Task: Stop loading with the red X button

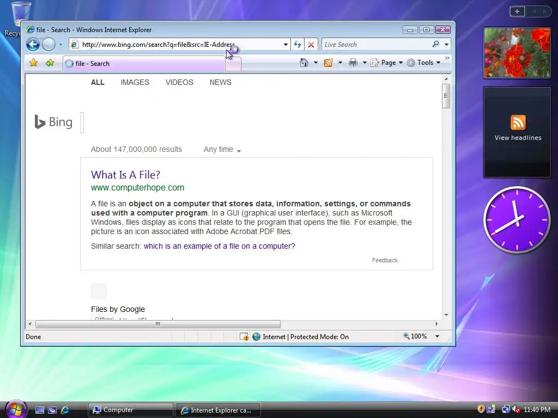Action: coord(311,45)
